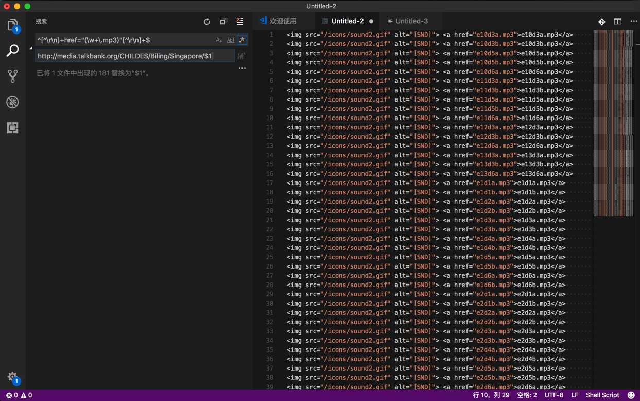
Task: Toggle Match Whole Word in search box
Action: tap(231, 40)
